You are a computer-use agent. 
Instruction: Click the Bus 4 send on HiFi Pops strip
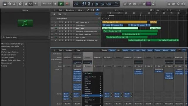(x=66, y=94)
